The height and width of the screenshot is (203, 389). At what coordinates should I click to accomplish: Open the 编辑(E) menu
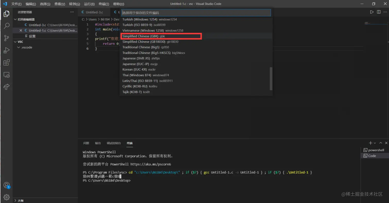coord(31,4)
